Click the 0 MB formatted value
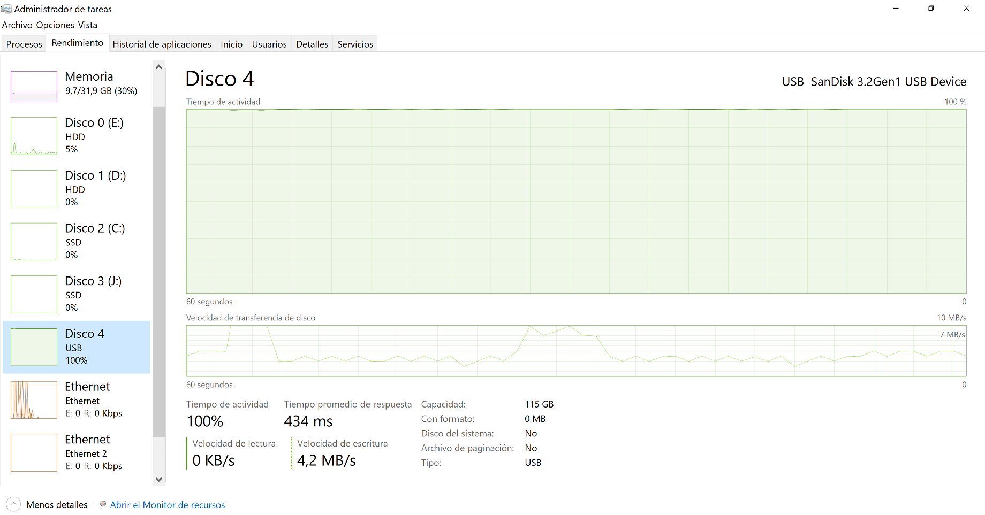Image resolution: width=985 pixels, height=515 pixels. (x=535, y=419)
